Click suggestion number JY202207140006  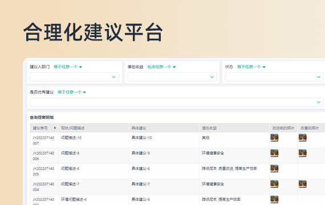click(43, 156)
